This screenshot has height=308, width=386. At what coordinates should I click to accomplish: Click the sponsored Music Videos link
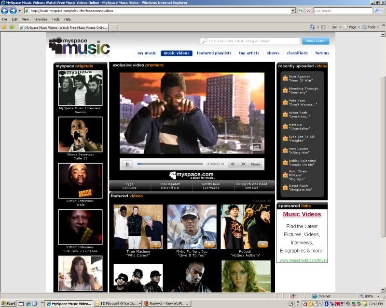[x=302, y=214]
